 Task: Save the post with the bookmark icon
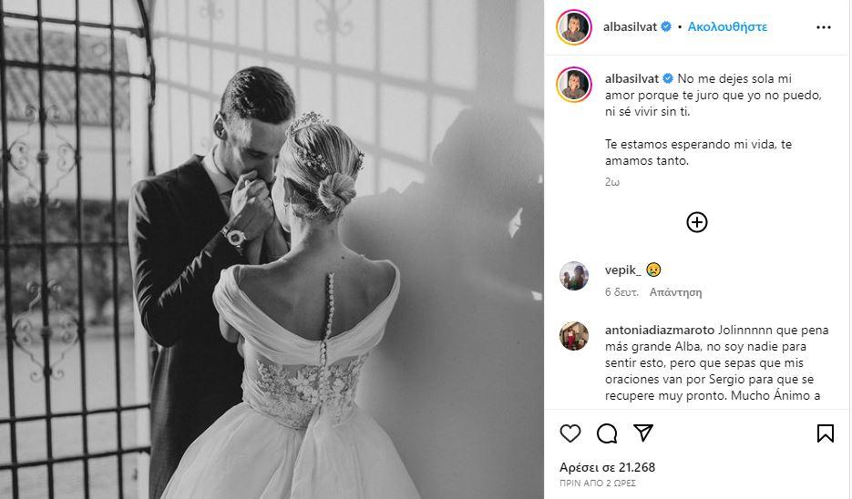coord(825,433)
